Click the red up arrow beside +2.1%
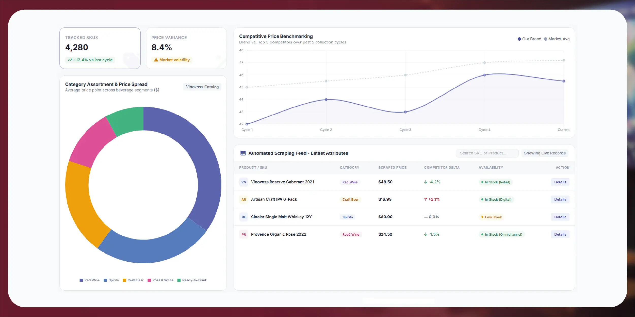635x317 pixels. (x=426, y=200)
